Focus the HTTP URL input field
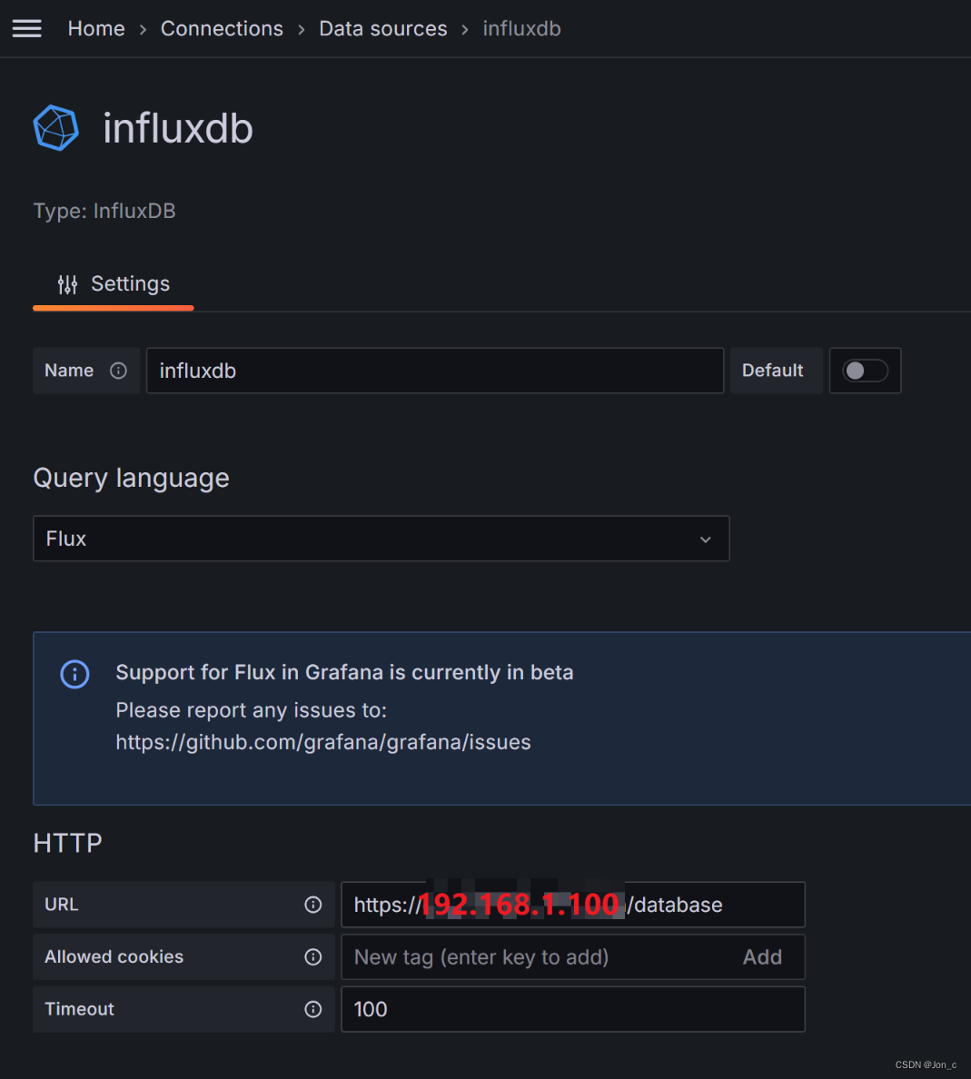Image resolution: width=971 pixels, height=1079 pixels. pos(573,905)
